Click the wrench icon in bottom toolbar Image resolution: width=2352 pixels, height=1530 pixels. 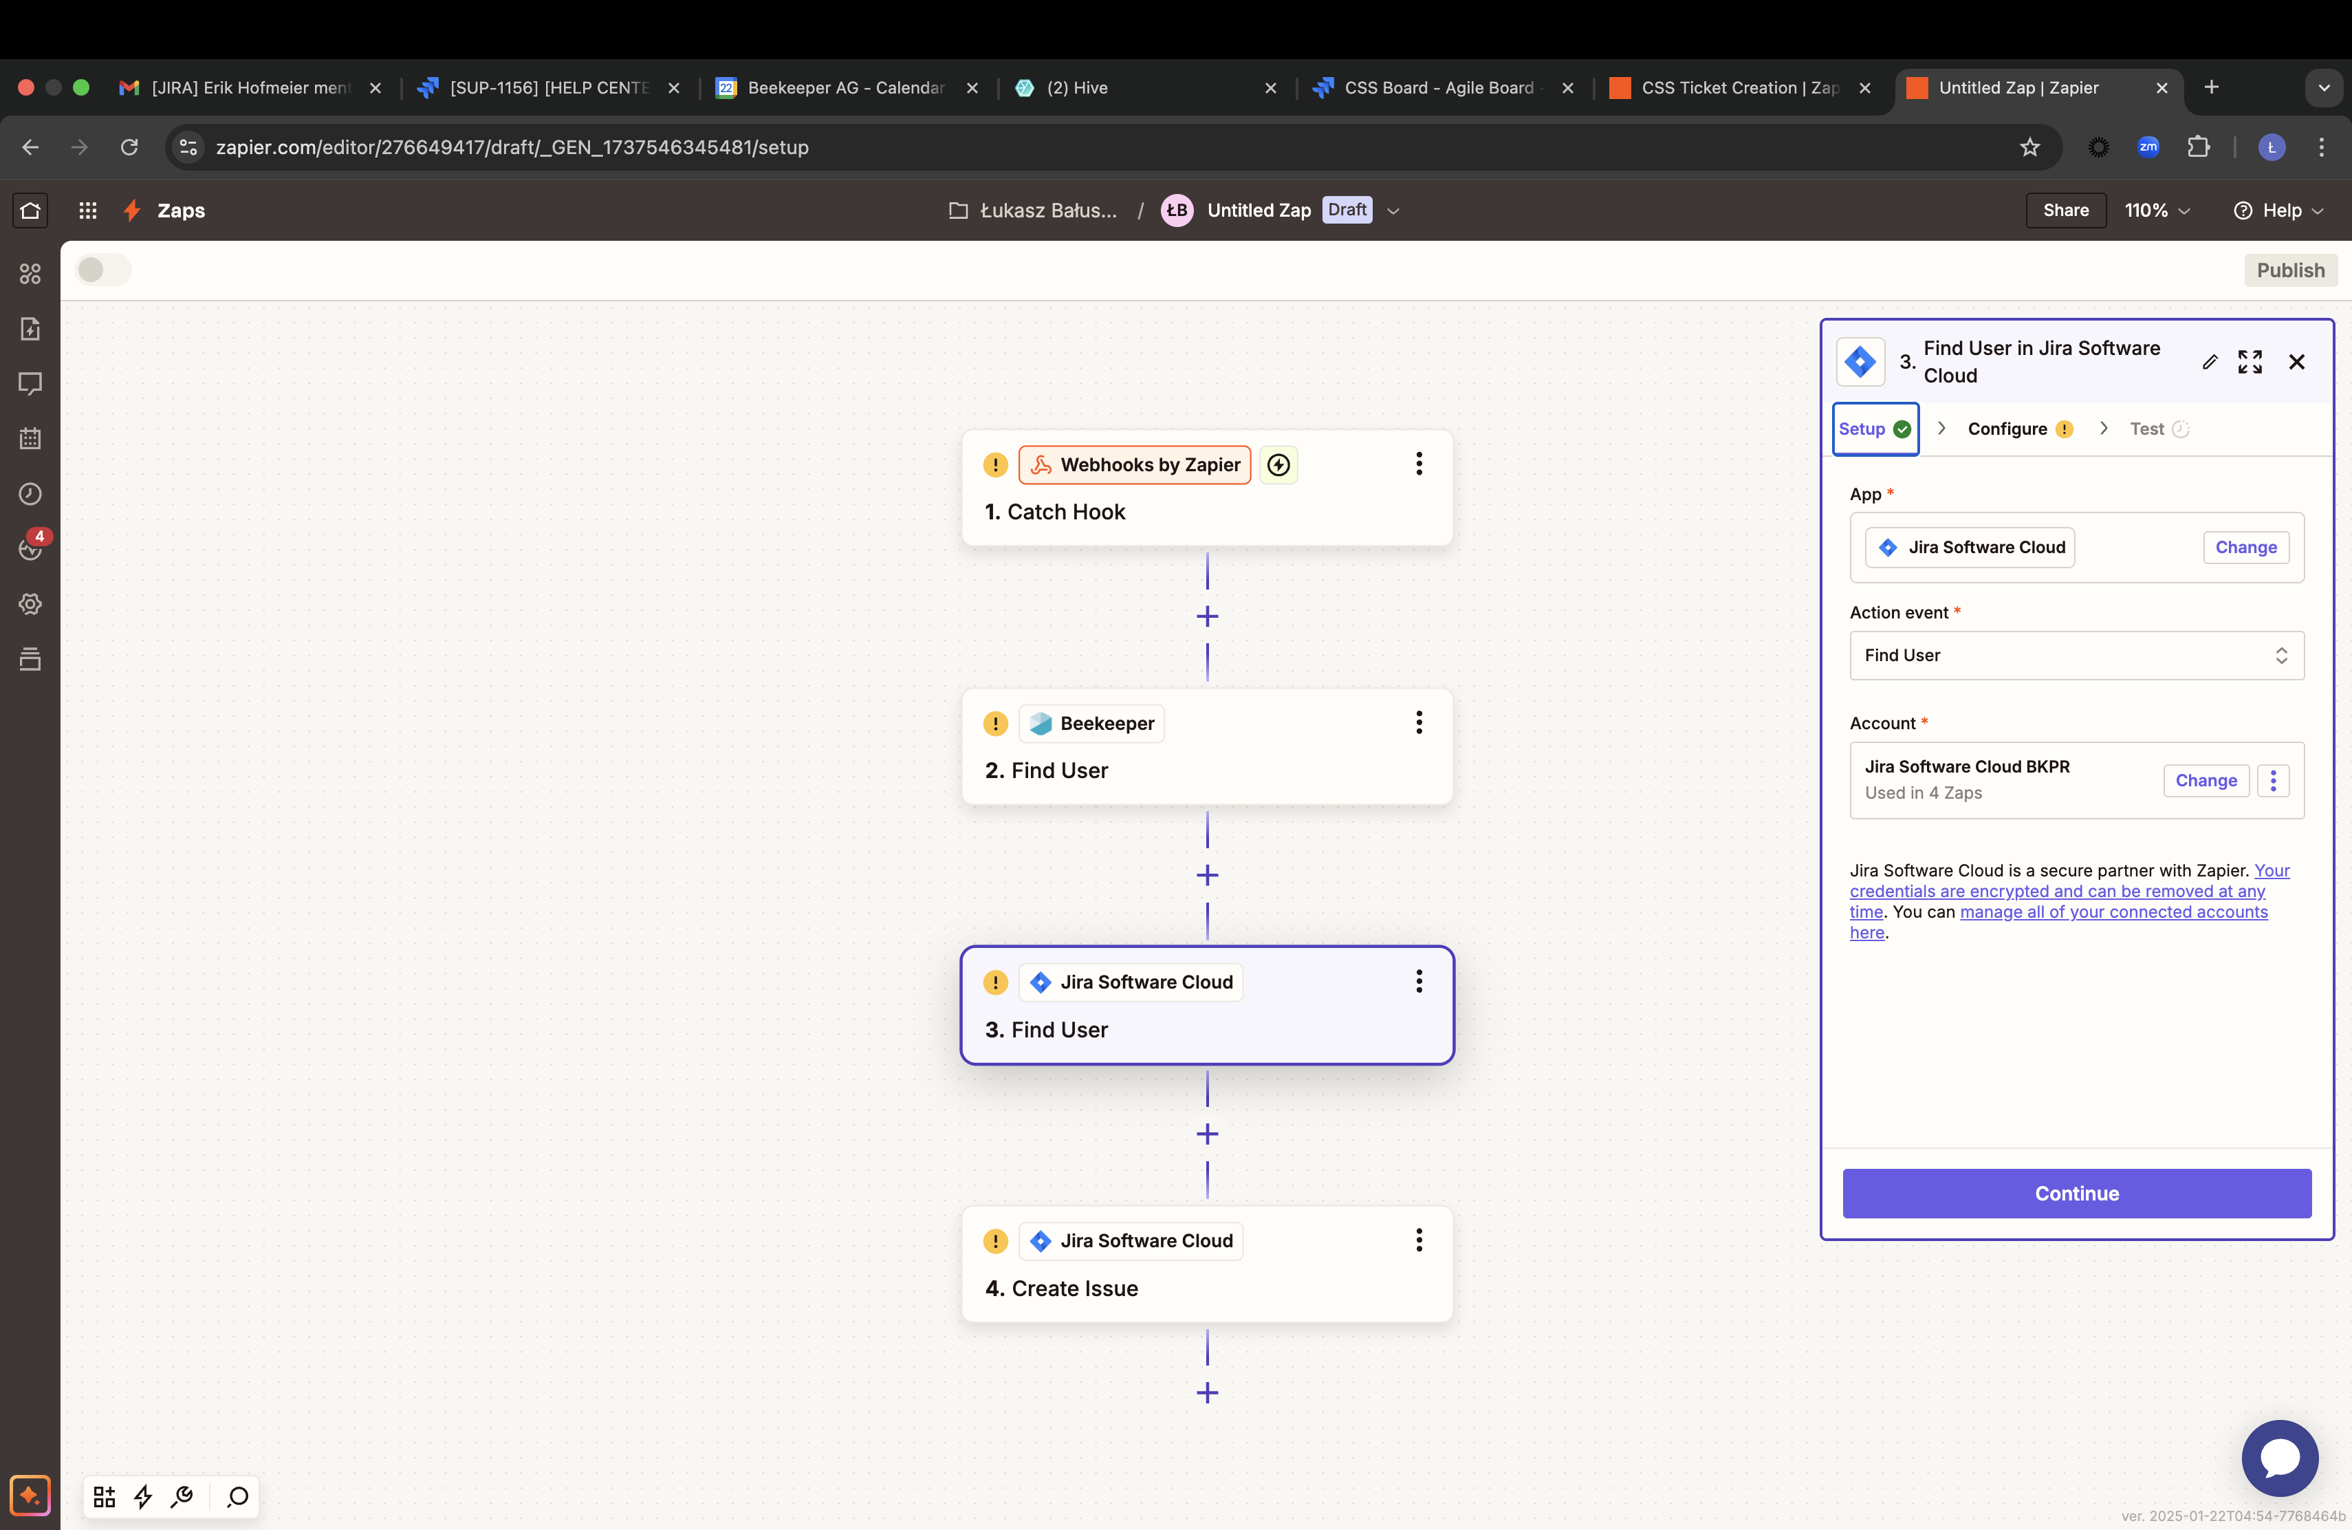pos(182,1496)
